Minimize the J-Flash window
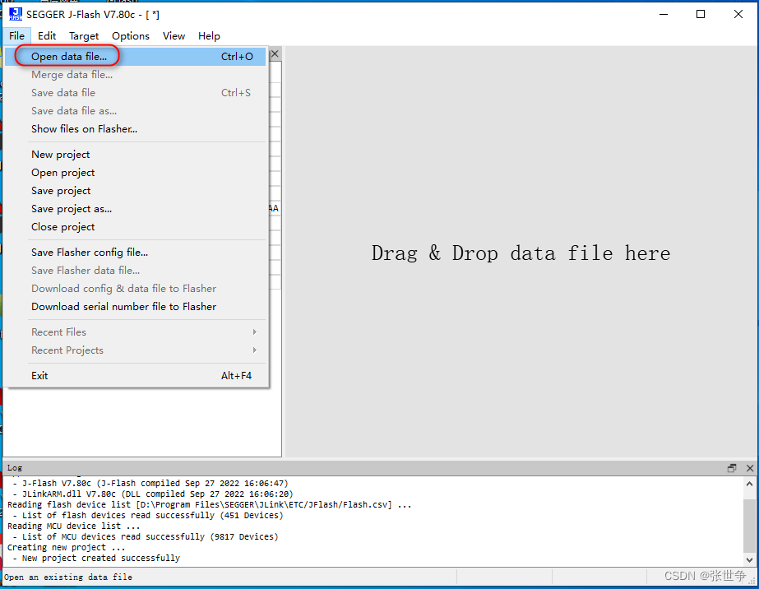 [x=664, y=14]
